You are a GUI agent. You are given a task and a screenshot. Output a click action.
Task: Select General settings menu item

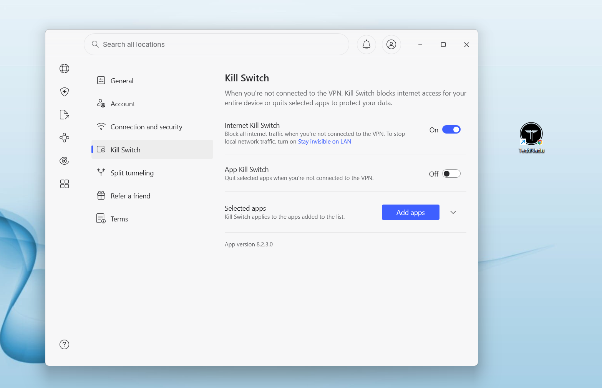152,81
